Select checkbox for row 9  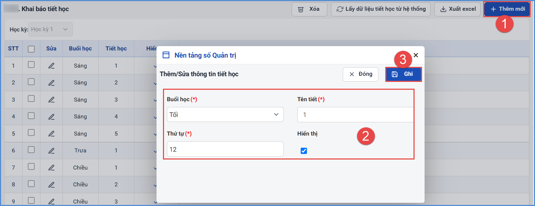[31, 200]
